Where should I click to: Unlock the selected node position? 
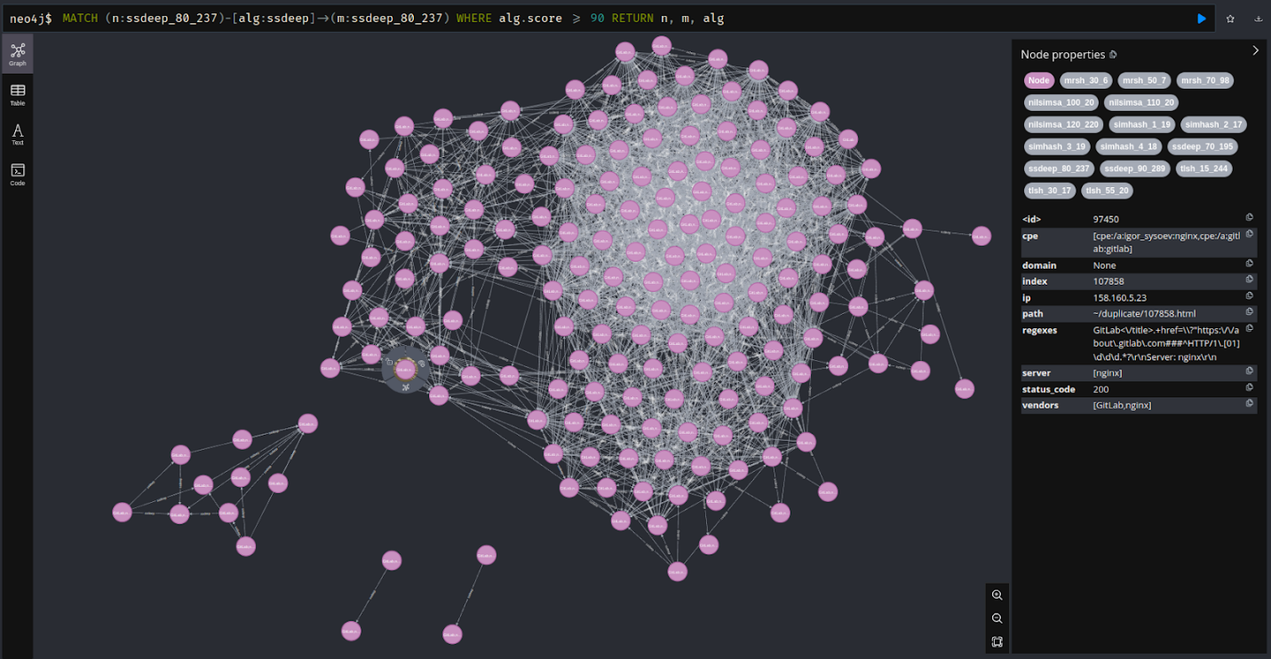coord(391,362)
